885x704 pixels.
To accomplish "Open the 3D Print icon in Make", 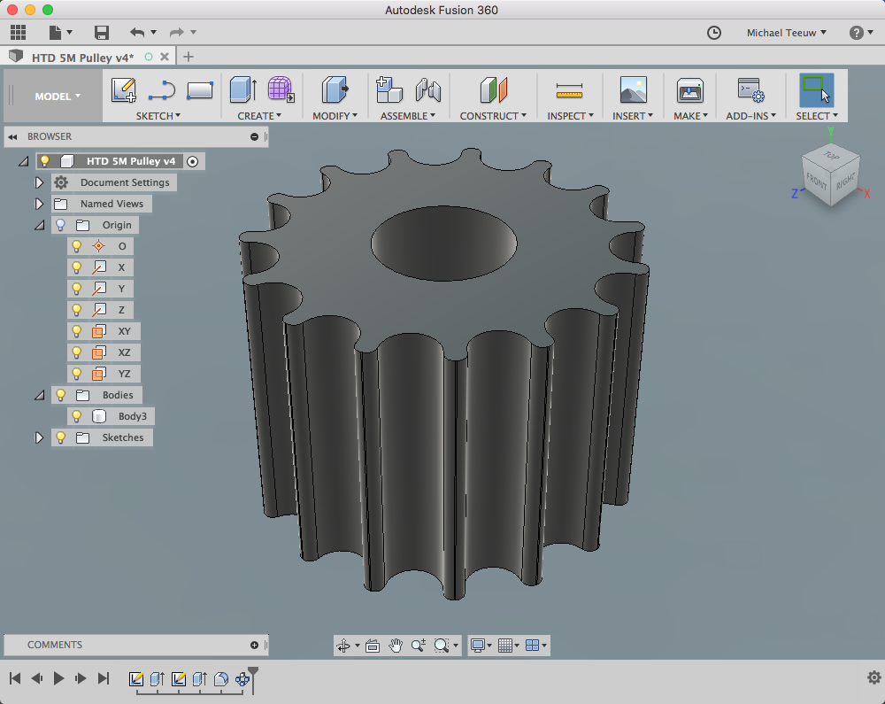I will click(x=689, y=90).
